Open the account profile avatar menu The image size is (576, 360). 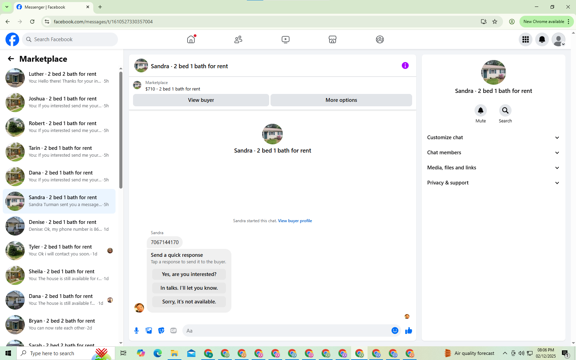pyautogui.click(x=559, y=39)
